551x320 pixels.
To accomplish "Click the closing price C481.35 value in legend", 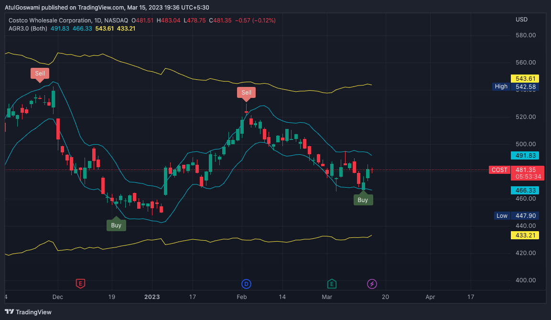I will pyautogui.click(x=220, y=21).
